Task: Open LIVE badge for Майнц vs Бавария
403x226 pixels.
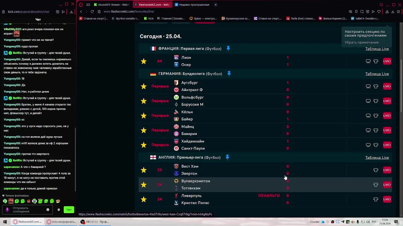Action: point(387,130)
